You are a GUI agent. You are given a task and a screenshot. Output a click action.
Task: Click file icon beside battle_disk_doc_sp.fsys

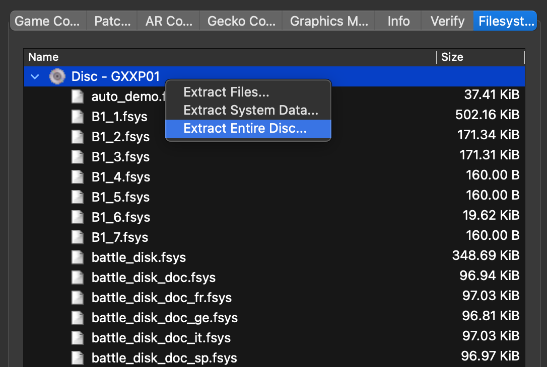(78, 358)
